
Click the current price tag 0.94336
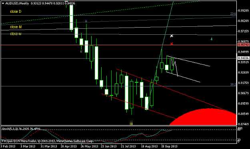[243, 58]
